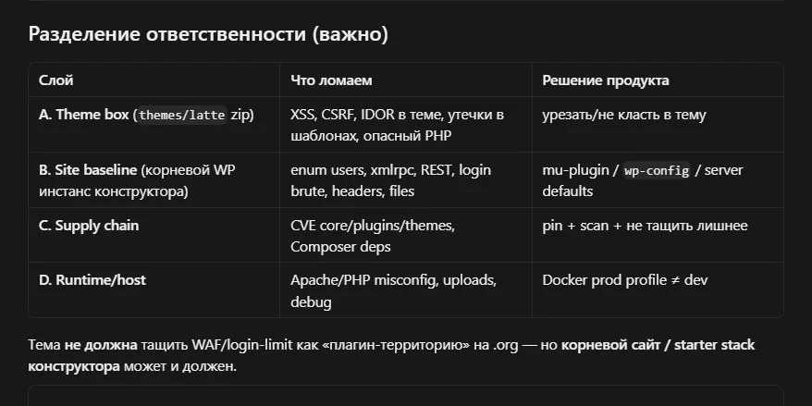Select the 'C. Supply chain' row label
Image resolution: width=812 pixels, height=406 pixels.
[x=89, y=226]
